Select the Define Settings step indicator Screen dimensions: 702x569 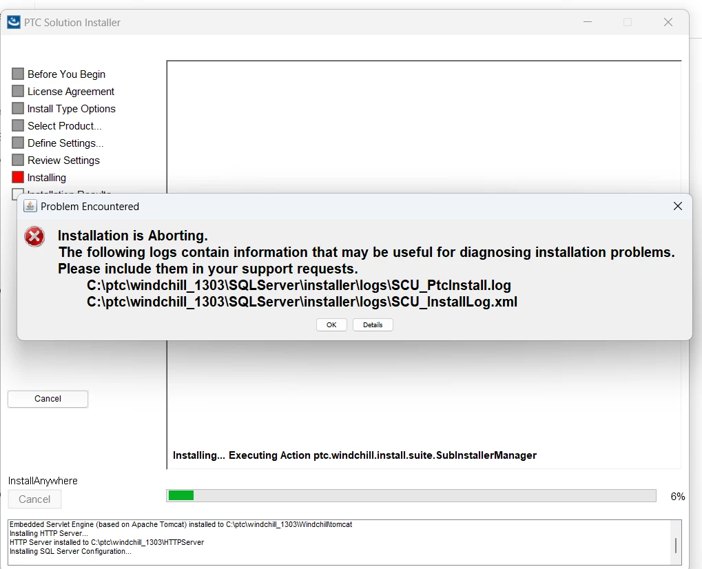[x=18, y=143]
